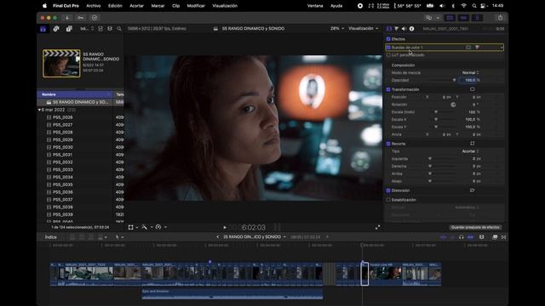This screenshot has height=306, width=545.
Task: Open the video inspector tab icon
Action: pyautogui.click(x=389, y=29)
